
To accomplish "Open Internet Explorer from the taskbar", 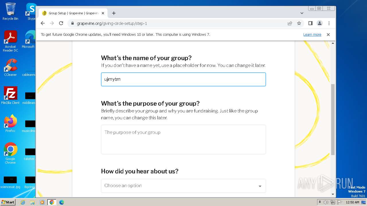I will [23, 202].
